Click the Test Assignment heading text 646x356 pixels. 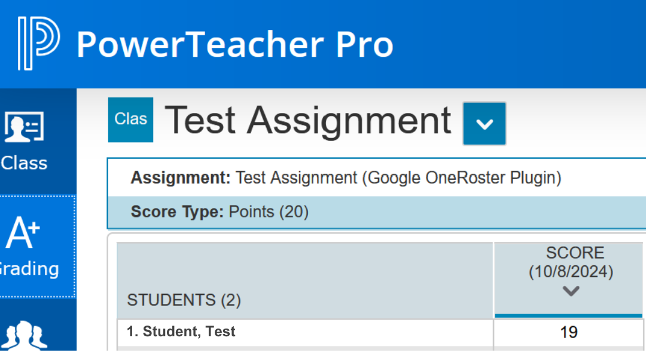coord(308,120)
